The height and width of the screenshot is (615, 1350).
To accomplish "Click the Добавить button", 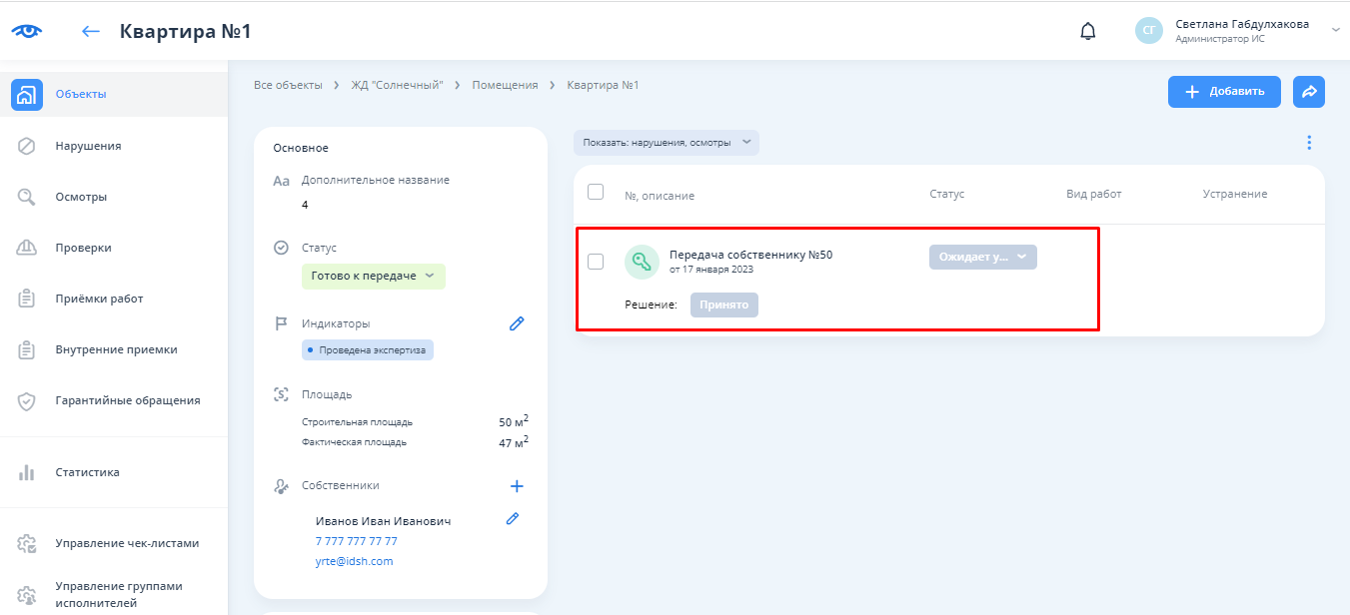I will pyautogui.click(x=1223, y=91).
